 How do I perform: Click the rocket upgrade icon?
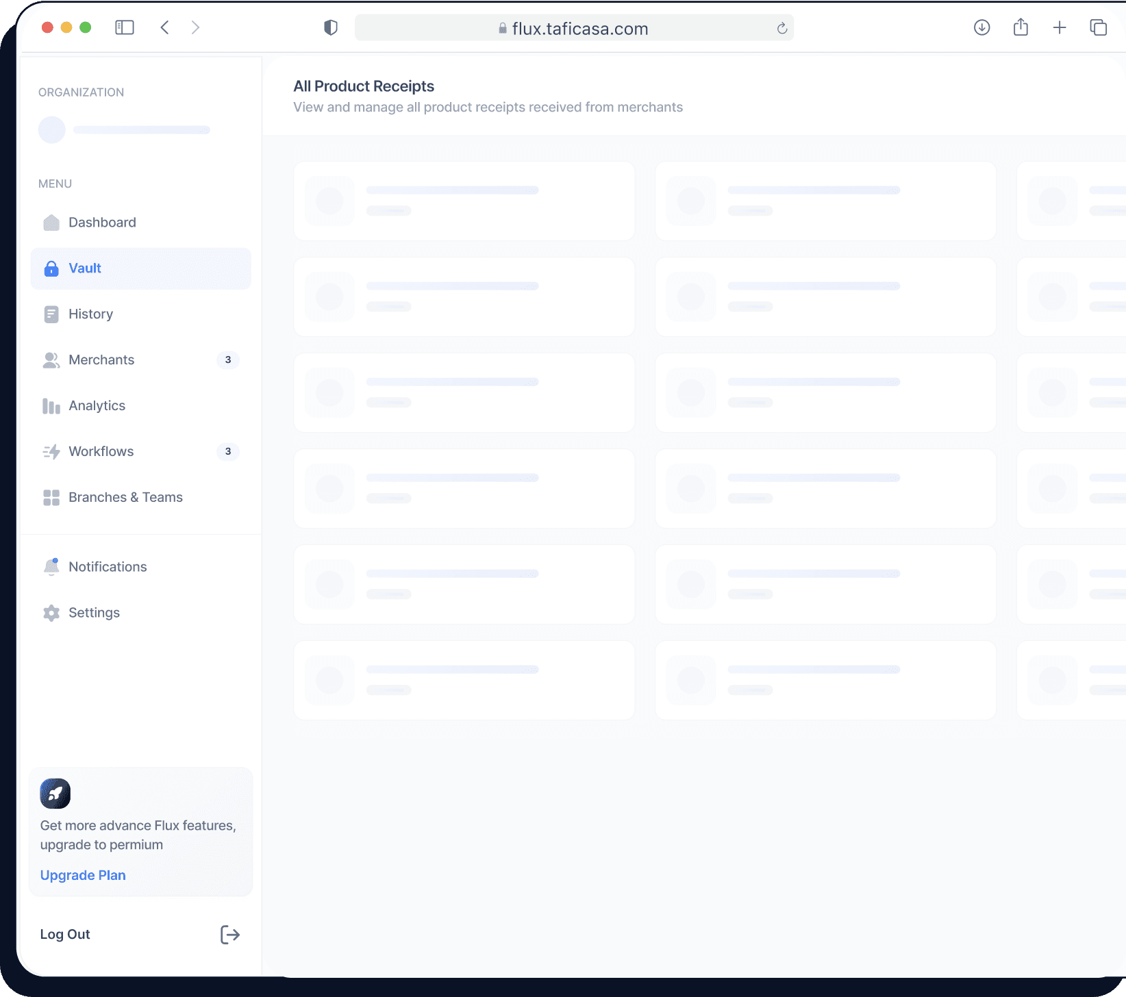point(55,794)
